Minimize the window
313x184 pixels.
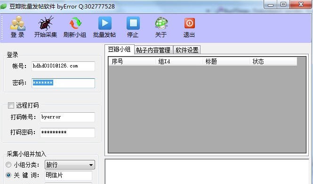click(271, 4)
